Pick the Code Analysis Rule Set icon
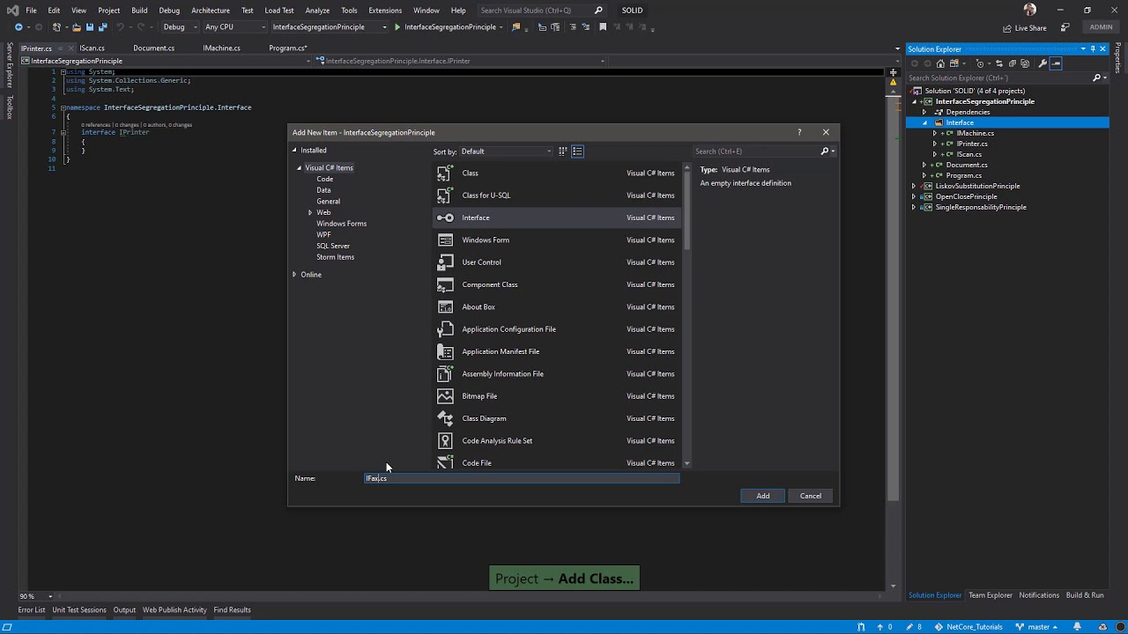1128x634 pixels. tap(445, 441)
